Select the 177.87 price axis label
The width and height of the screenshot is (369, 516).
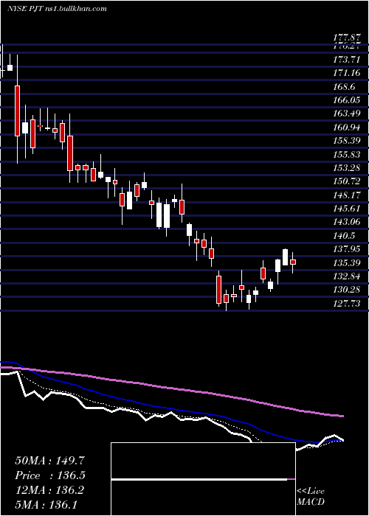[x=346, y=38]
